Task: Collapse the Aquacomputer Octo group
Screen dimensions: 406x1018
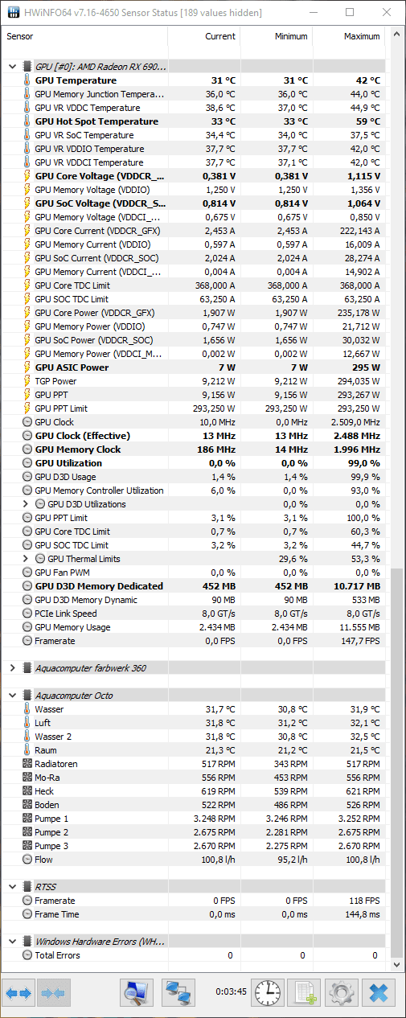Action: [12, 696]
